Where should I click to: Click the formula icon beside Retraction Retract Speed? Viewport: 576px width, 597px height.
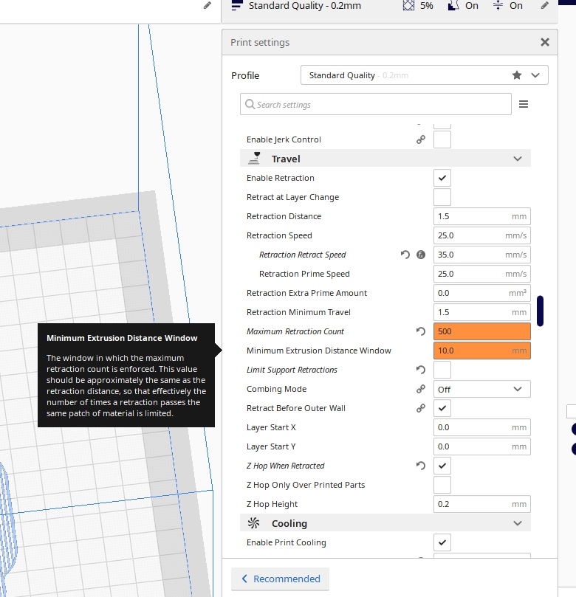[x=421, y=255]
